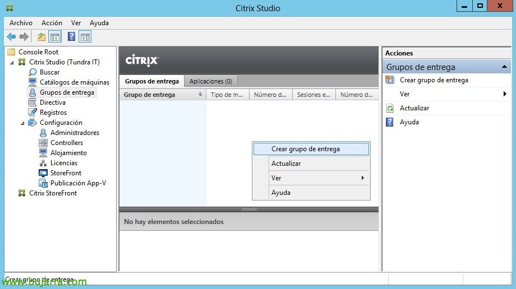Screen dimensions: 516x289
Task: Click Crear grupo de entrega link in Acciones
Action: click(434, 80)
